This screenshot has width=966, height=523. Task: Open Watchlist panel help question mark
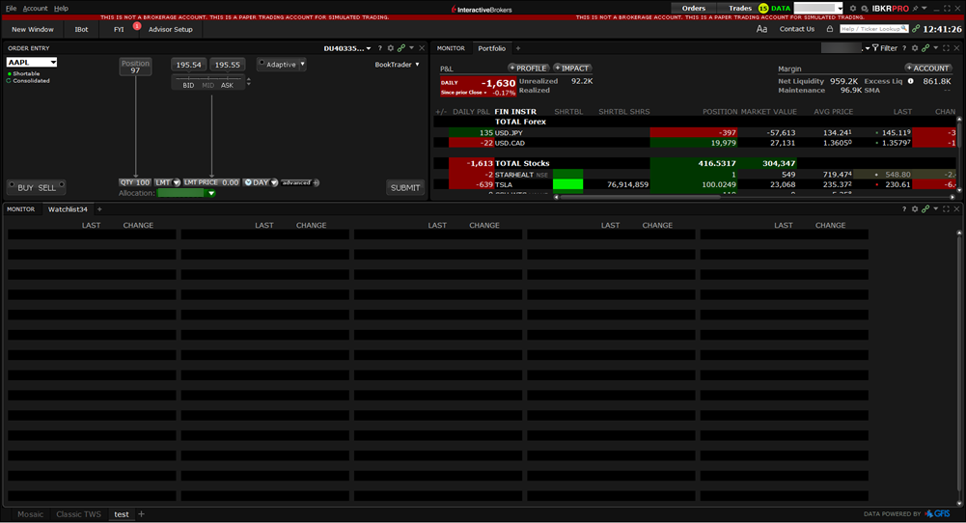904,209
